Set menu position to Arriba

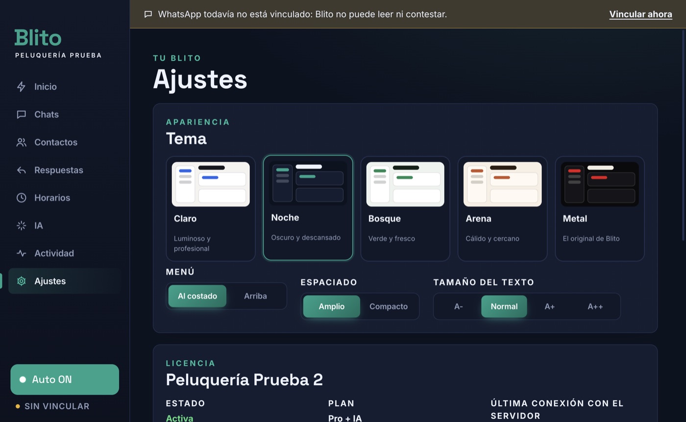(255, 296)
